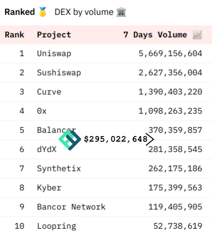The height and width of the screenshot is (234, 212).
Task: Open the Sushiswap project row
Action: pos(106,73)
